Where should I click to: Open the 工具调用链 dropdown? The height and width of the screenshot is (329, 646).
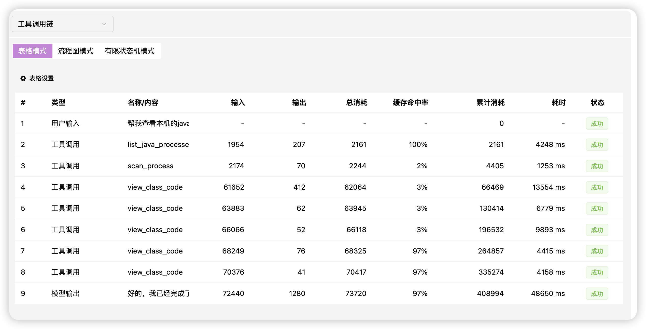62,24
